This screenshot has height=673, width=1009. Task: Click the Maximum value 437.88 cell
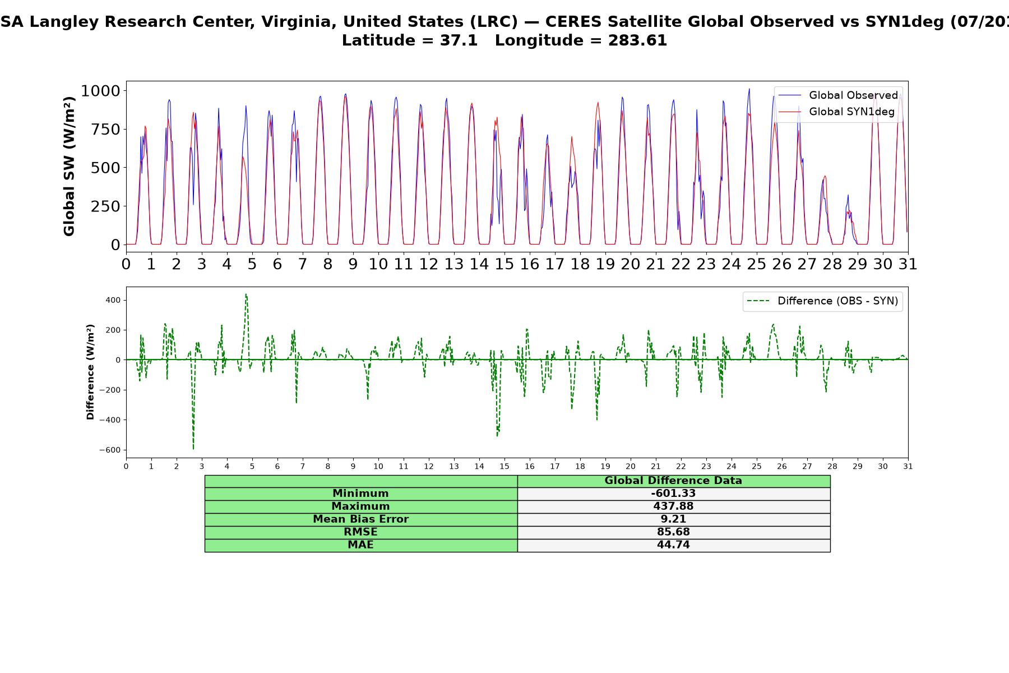click(x=674, y=506)
